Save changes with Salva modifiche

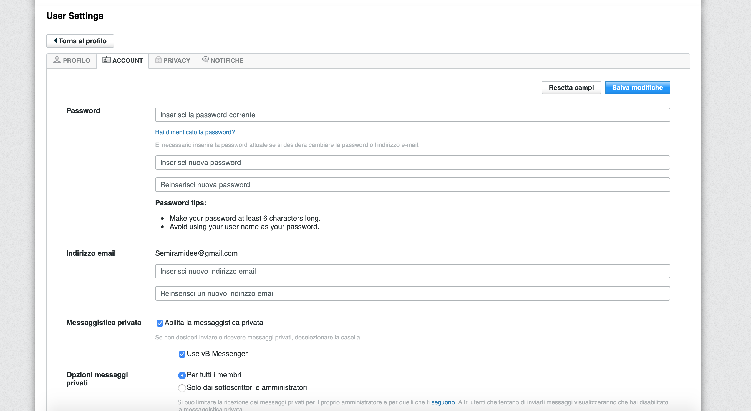coord(637,88)
